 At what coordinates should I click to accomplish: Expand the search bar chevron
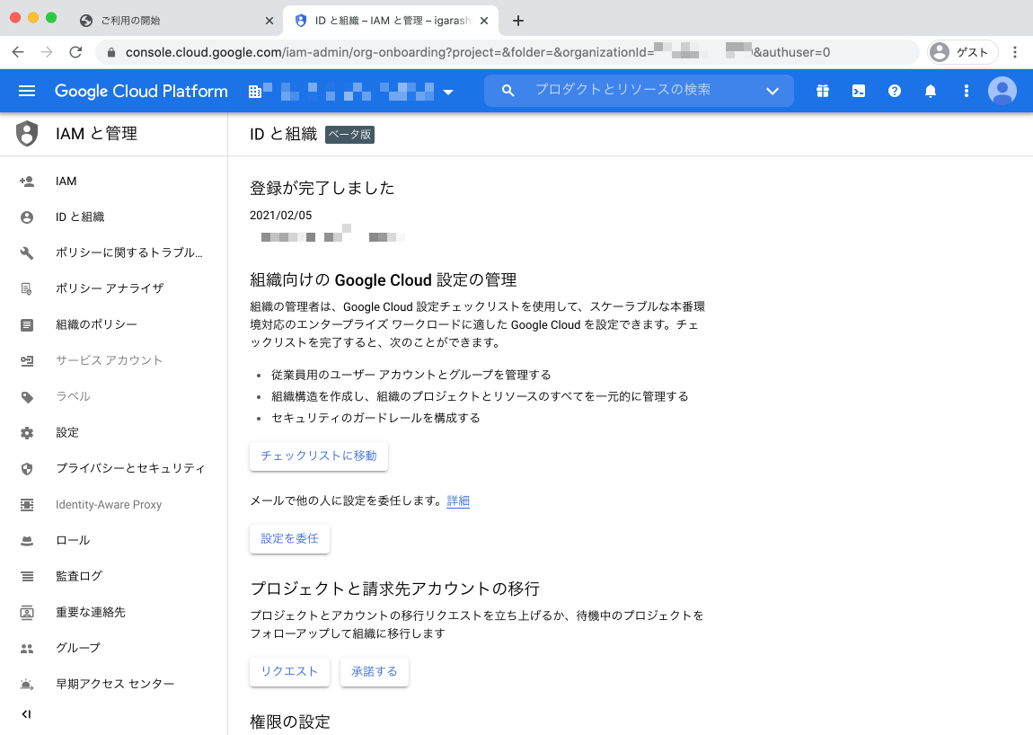(773, 91)
